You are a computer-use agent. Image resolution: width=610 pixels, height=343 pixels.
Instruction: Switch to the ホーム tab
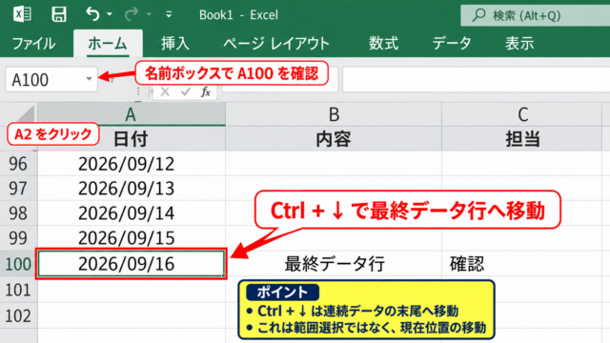point(108,43)
